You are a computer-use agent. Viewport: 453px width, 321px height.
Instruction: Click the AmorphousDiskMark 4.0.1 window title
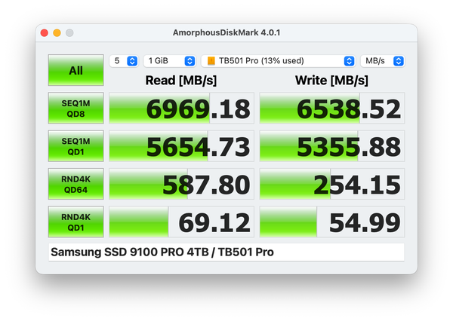point(226,32)
